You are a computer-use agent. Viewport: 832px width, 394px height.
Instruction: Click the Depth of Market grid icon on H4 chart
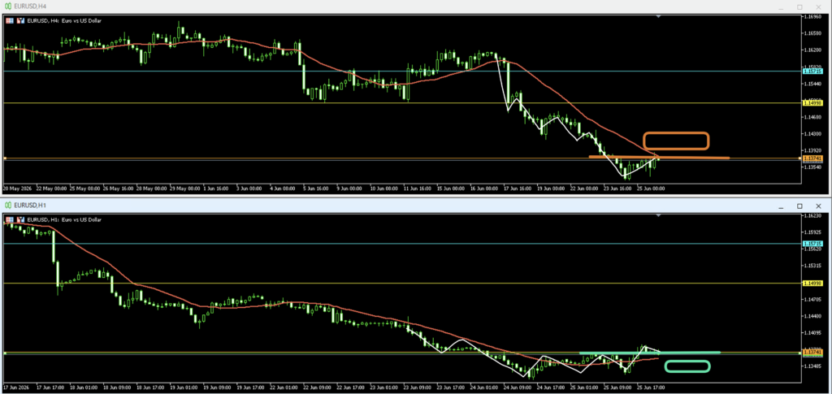pos(10,20)
